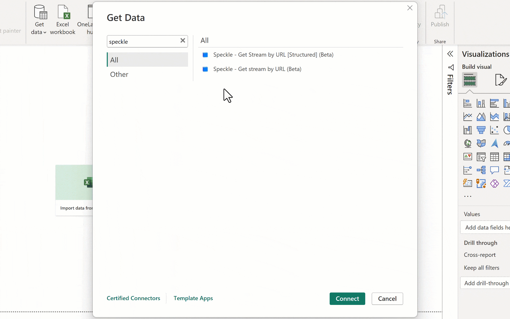Image resolution: width=510 pixels, height=319 pixels.
Task: Clear the speckle search field
Action: tap(183, 40)
